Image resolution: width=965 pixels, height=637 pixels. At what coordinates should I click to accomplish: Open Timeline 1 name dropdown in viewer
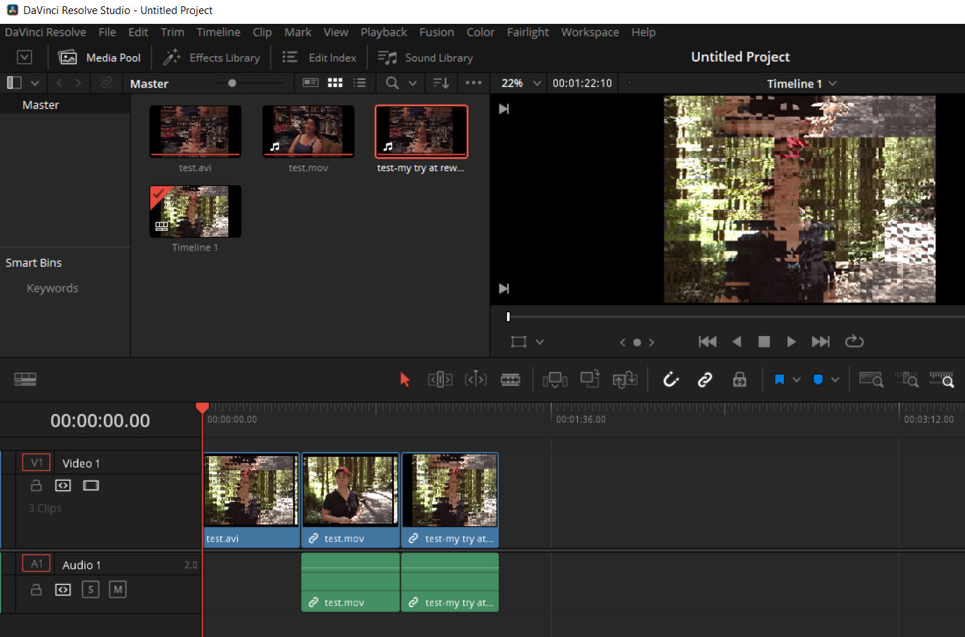[802, 83]
